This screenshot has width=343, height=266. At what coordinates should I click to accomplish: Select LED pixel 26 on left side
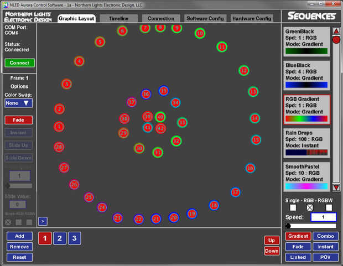pos(74,185)
